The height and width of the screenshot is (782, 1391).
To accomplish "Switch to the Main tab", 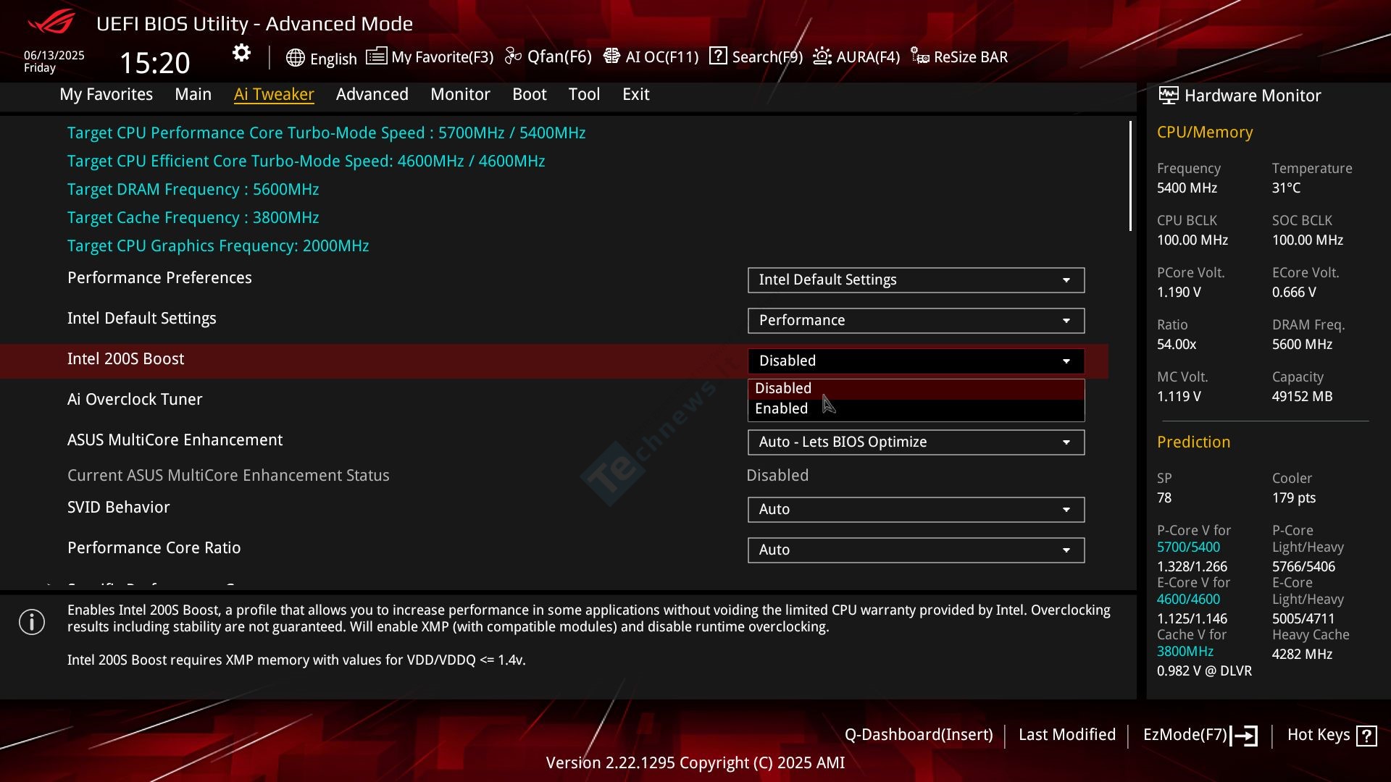I will tap(193, 94).
